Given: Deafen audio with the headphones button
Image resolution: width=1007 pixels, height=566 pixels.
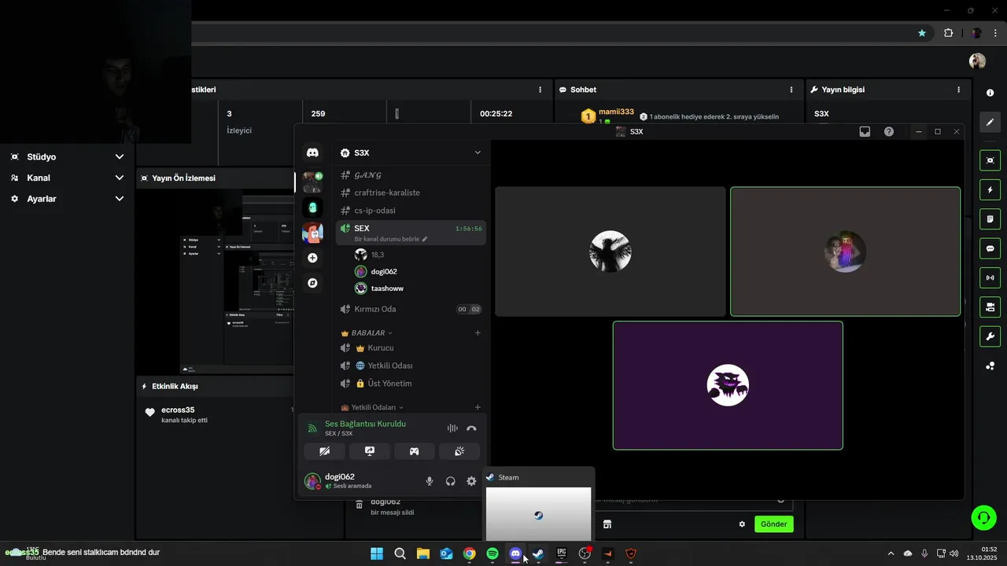Looking at the screenshot, I should click(451, 481).
